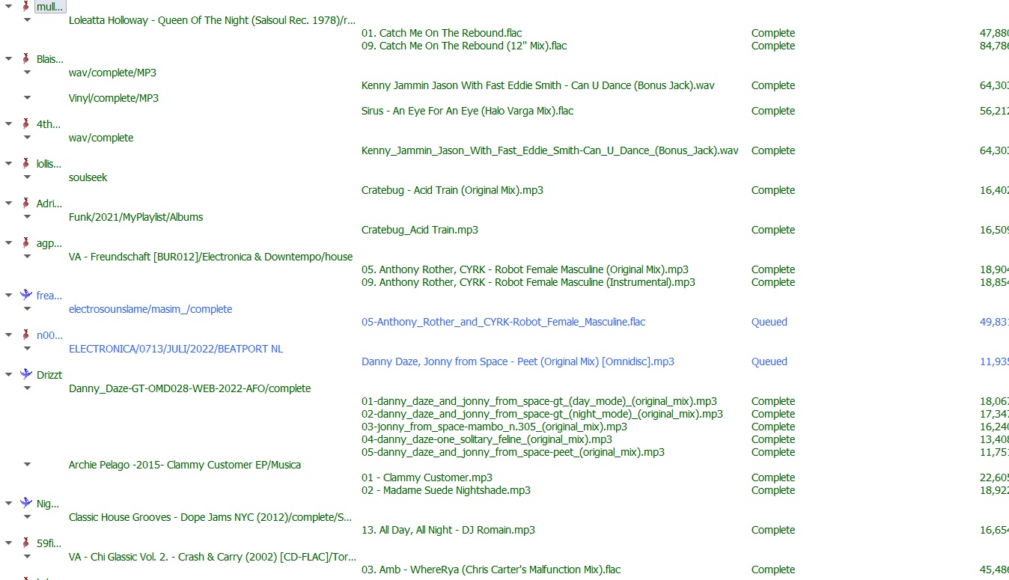Collapse the Blais... user group

[8, 59]
